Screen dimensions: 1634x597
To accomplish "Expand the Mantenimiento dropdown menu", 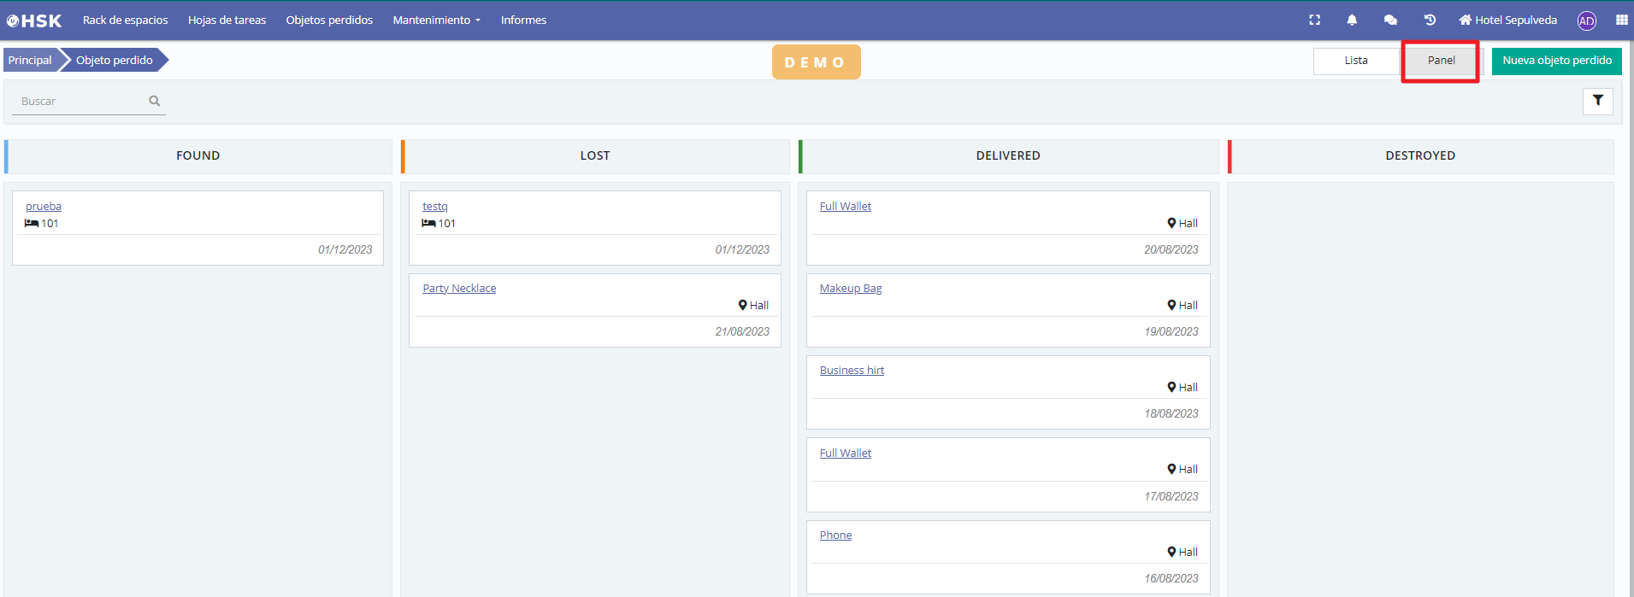I will (x=436, y=20).
